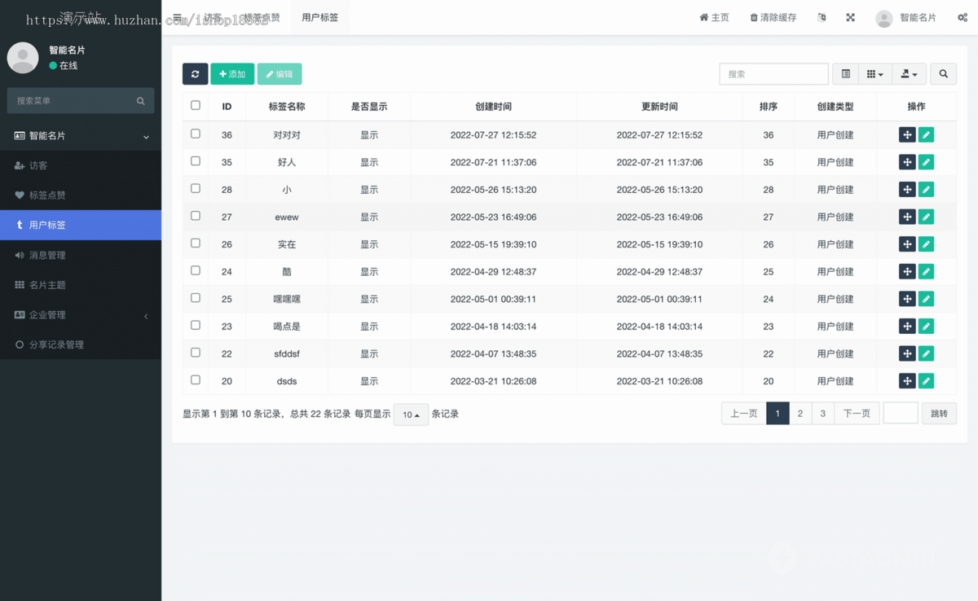Viewport: 978px width, 601px height.
Task: Open the per-page count dropdown showing 10
Action: pyautogui.click(x=411, y=414)
